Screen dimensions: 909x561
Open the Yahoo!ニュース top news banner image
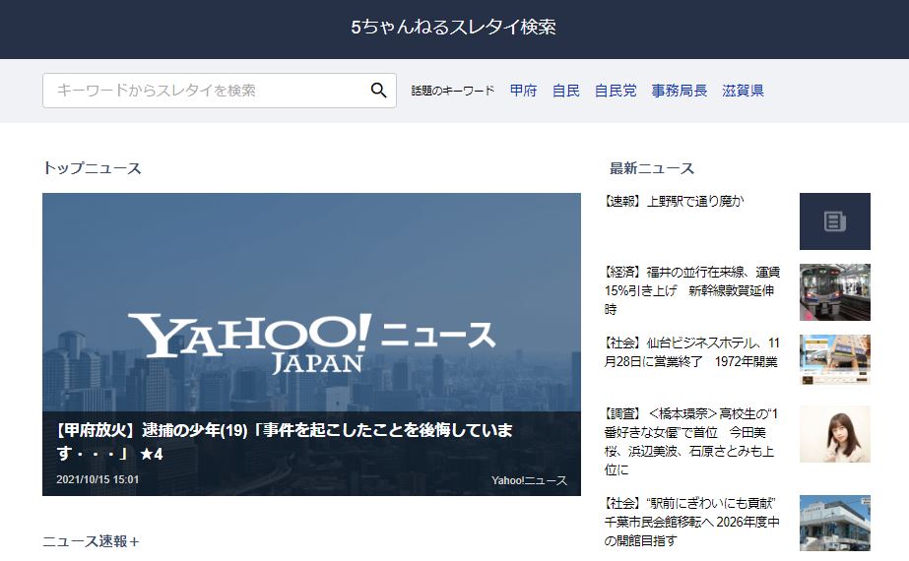[x=311, y=344]
